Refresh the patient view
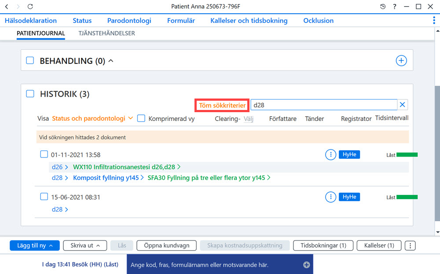 [x=30, y=7]
